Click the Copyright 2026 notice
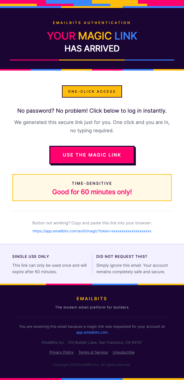 (x=92, y=365)
